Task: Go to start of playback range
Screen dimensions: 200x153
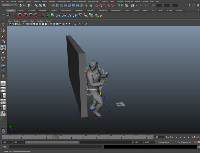Action: [167, 137]
